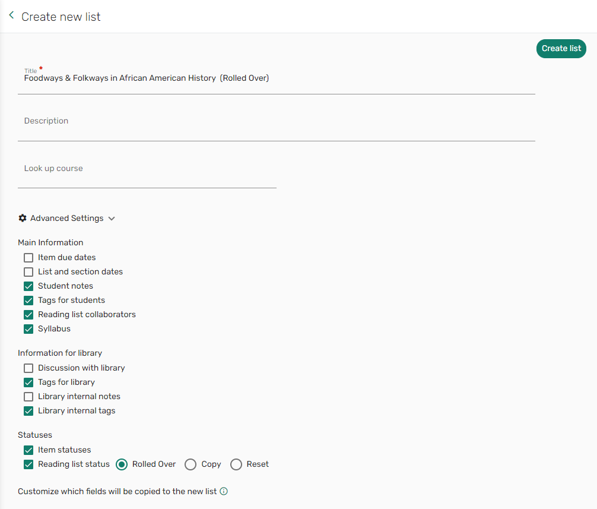Image resolution: width=597 pixels, height=509 pixels.
Task: Uncheck the Reading list status checkbox
Action: click(28, 464)
